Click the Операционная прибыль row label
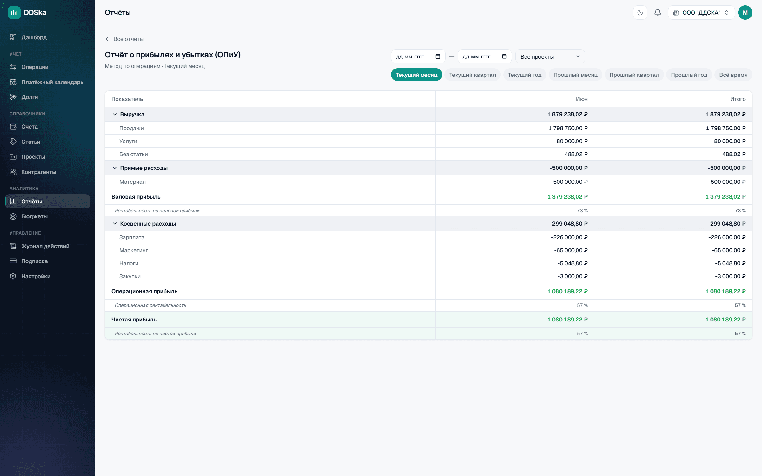762x476 pixels. 144,291
